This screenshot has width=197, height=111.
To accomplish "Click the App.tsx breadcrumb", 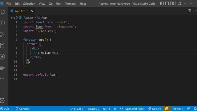I will tap(28, 18).
